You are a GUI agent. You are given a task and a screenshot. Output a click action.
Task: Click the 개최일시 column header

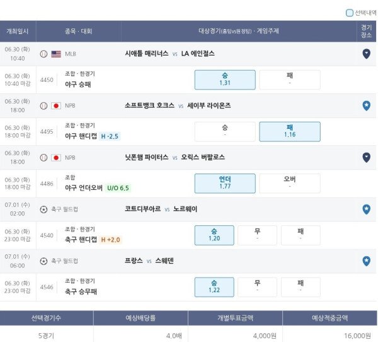click(x=18, y=31)
